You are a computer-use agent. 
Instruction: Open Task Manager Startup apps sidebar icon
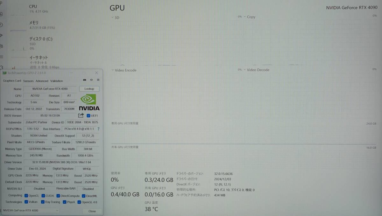coord(1,36)
